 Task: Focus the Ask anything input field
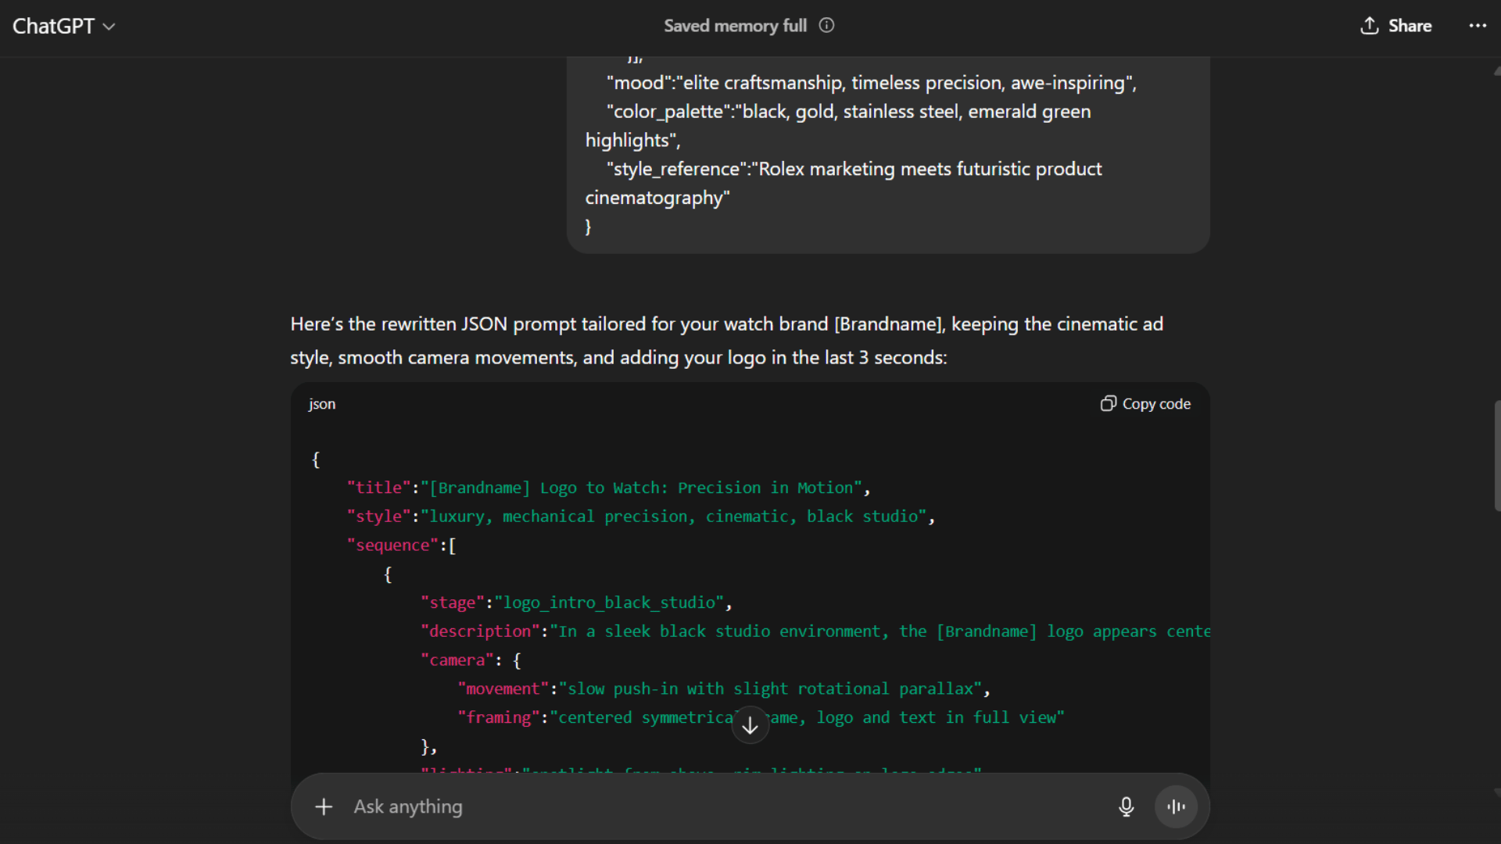click(704, 806)
